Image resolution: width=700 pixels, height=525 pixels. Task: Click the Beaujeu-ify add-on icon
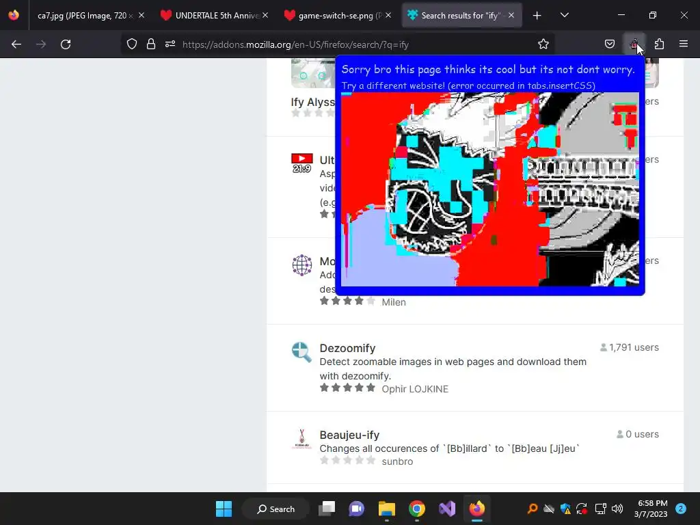tap(301, 439)
